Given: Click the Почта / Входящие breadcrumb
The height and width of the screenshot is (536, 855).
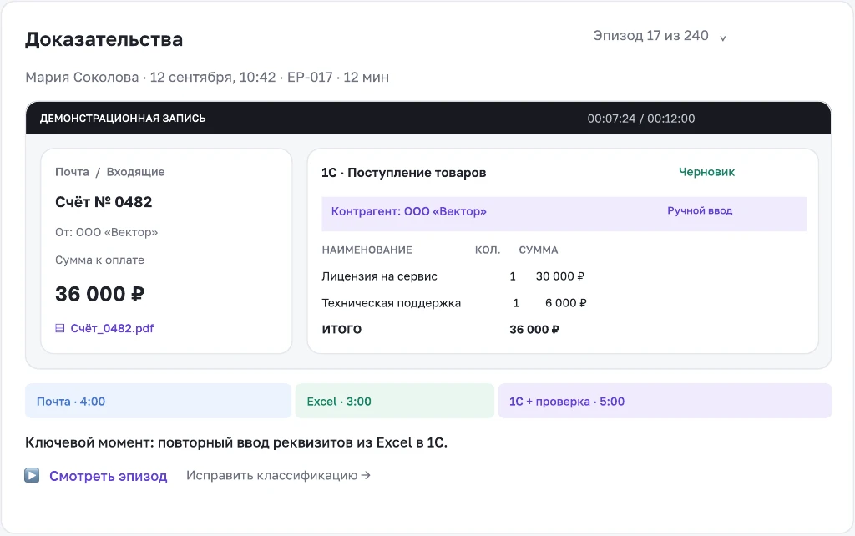Looking at the screenshot, I should (x=109, y=172).
